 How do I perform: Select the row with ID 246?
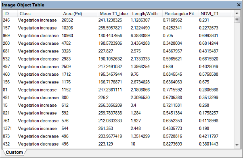point(118,20)
